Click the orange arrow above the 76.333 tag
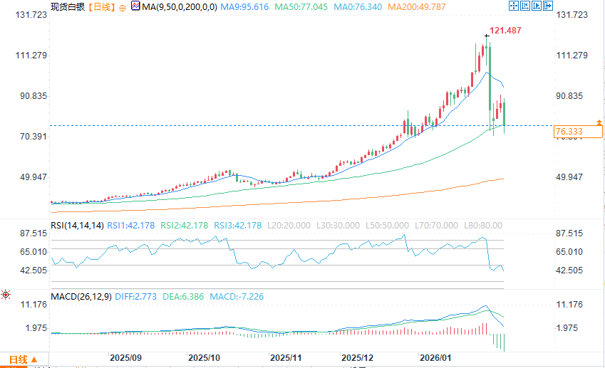This screenshot has height=368, width=605. click(599, 122)
